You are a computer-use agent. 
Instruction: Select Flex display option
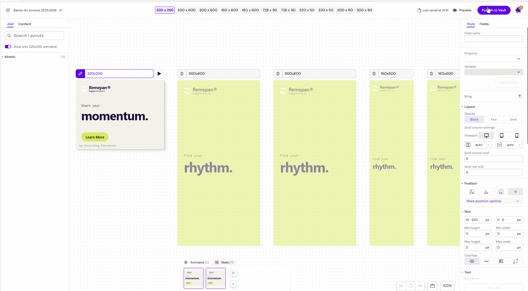493,119
